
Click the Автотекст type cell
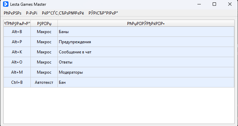point(44,82)
